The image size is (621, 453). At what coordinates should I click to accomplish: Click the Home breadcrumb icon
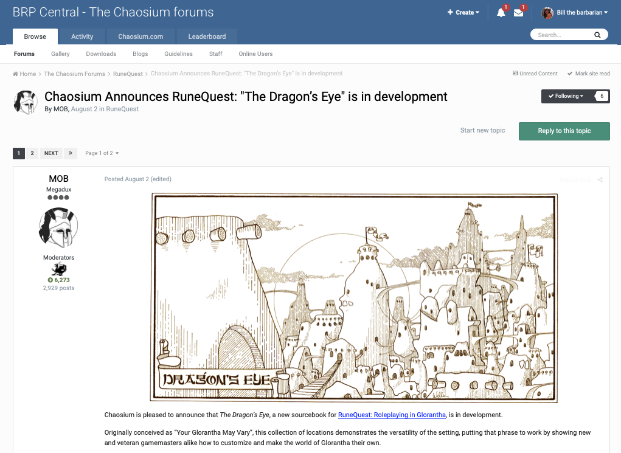click(x=15, y=74)
